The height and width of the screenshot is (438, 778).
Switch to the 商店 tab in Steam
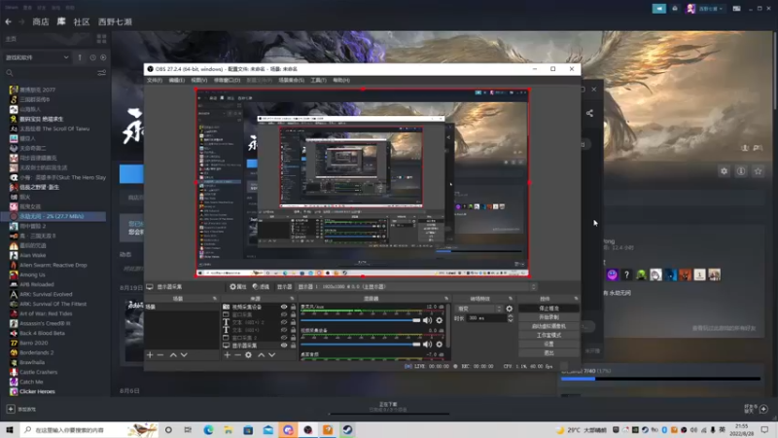click(x=41, y=21)
